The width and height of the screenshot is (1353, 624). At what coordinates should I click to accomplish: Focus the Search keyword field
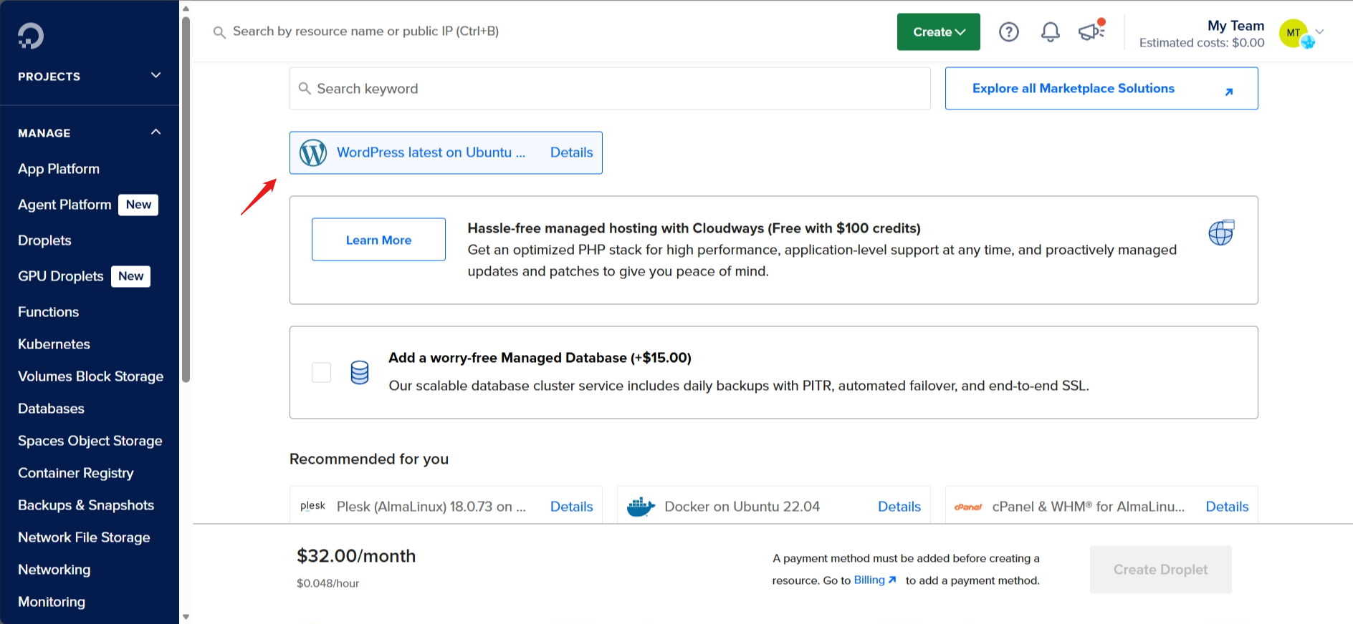click(610, 88)
